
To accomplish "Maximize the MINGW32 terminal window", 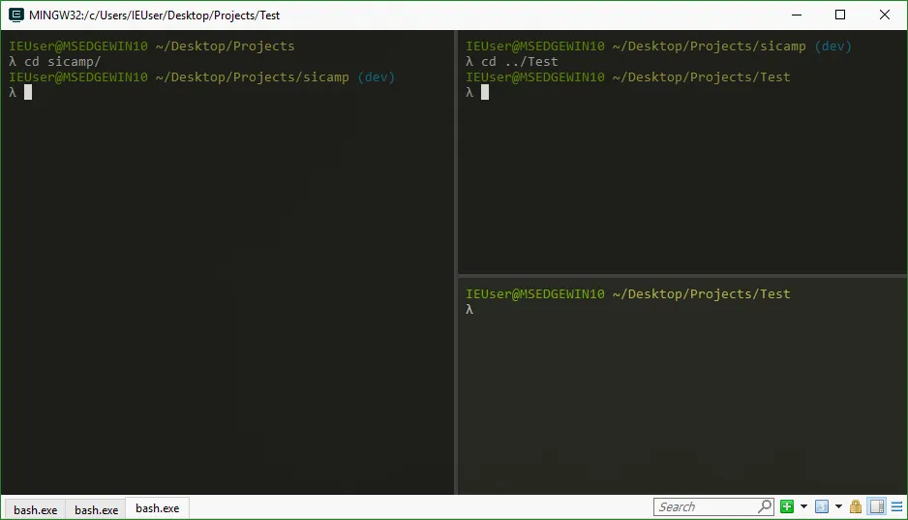I will [x=840, y=15].
